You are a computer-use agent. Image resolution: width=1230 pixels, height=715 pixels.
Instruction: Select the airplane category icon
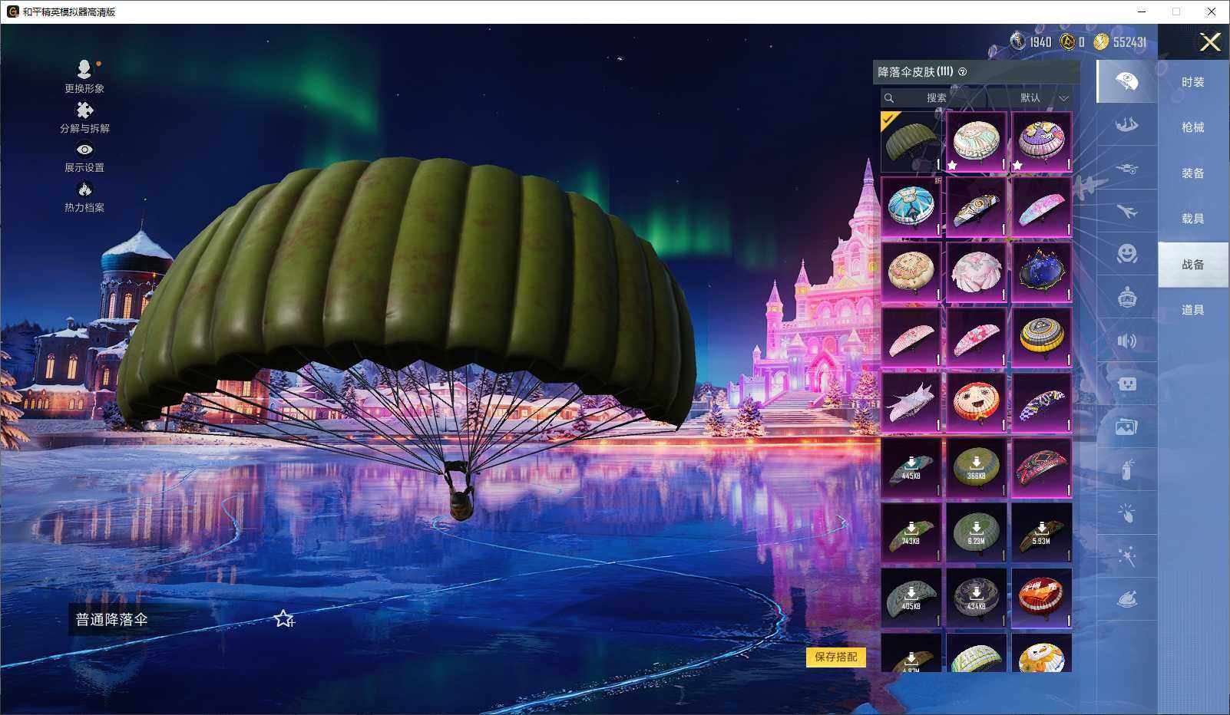[x=1127, y=211]
